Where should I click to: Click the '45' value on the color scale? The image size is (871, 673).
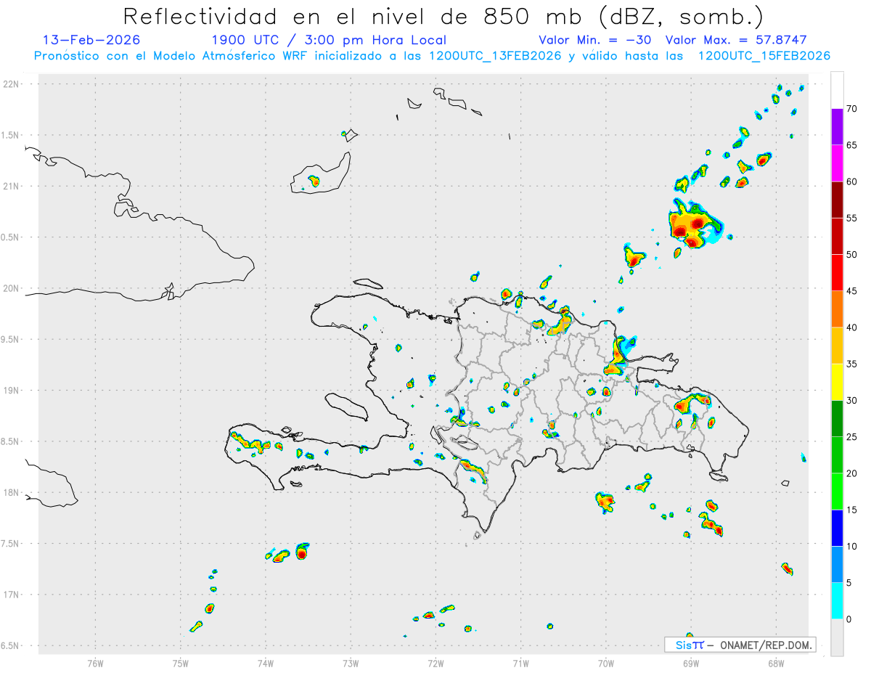pyautogui.click(x=852, y=291)
